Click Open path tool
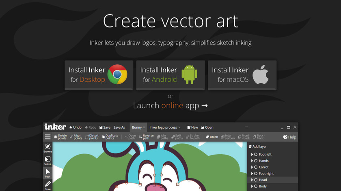The width and height of the screenshot is (341, 191). click(x=130, y=137)
